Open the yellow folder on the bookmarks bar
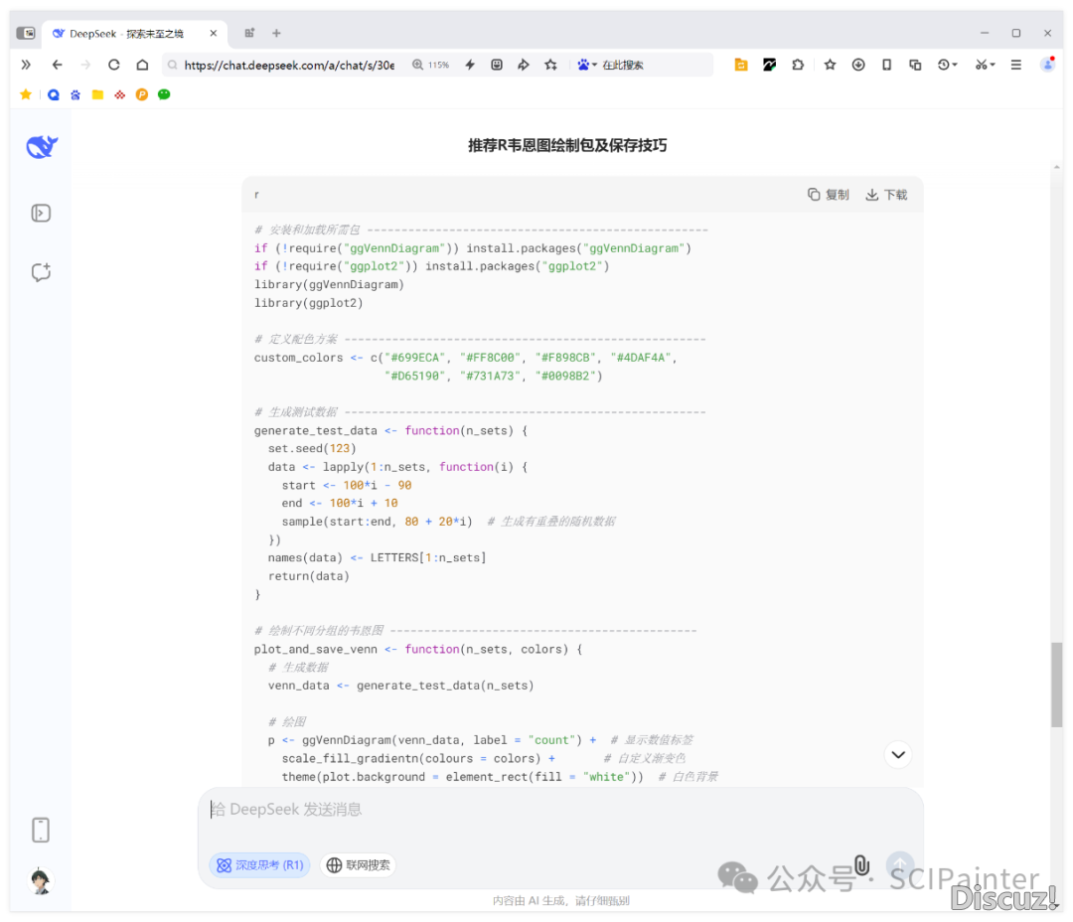 click(x=97, y=94)
